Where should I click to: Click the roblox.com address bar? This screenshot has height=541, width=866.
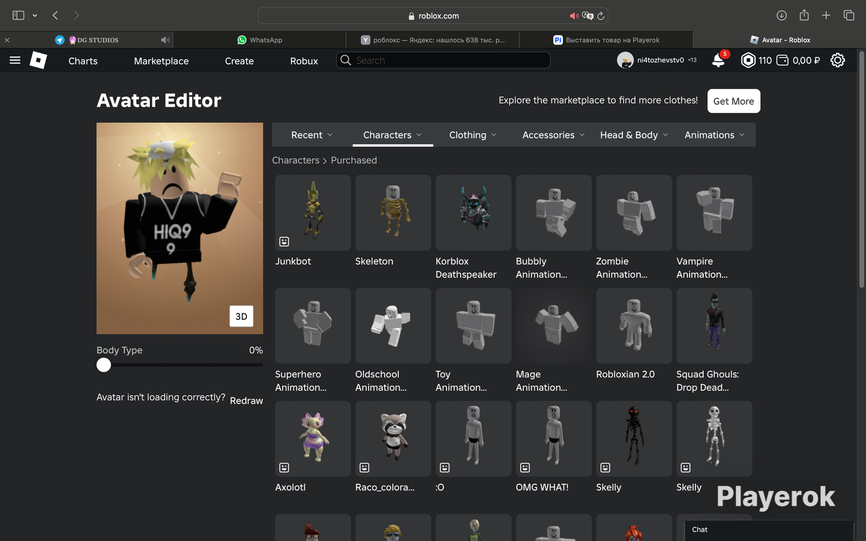pyautogui.click(x=433, y=16)
